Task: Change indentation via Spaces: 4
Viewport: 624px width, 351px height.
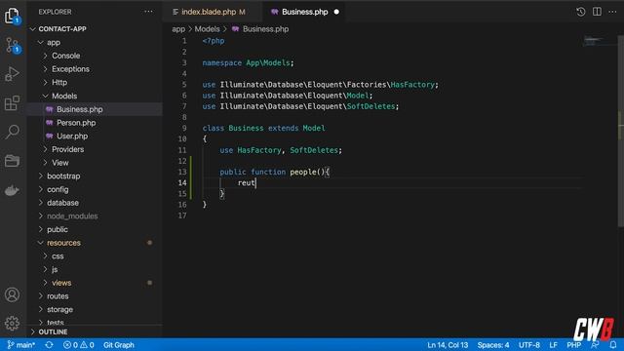Action: (493, 345)
